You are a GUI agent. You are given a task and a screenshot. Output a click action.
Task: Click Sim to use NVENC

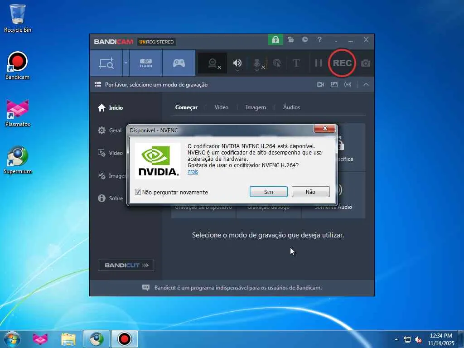pos(268,192)
